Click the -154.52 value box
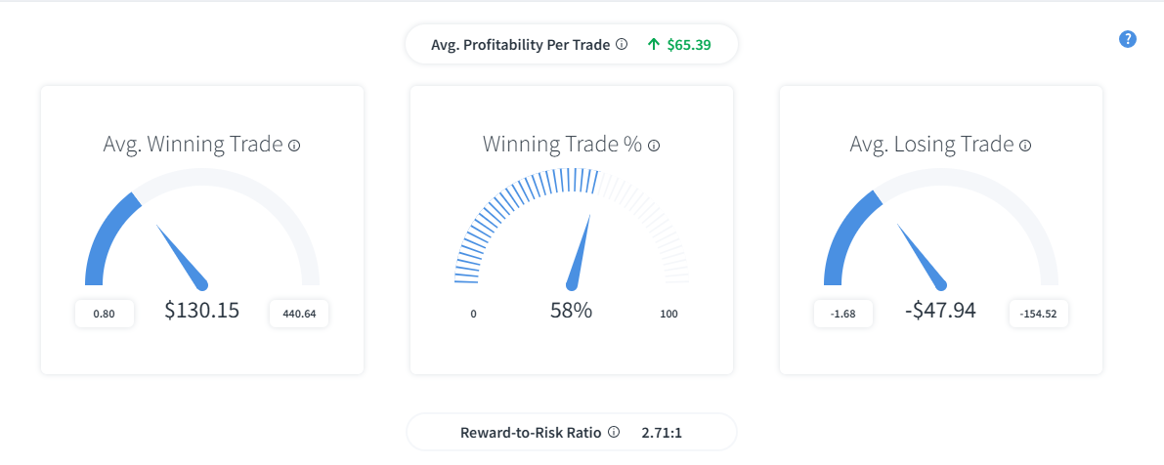Screen dimensions: 1164x465 pos(1039,314)
